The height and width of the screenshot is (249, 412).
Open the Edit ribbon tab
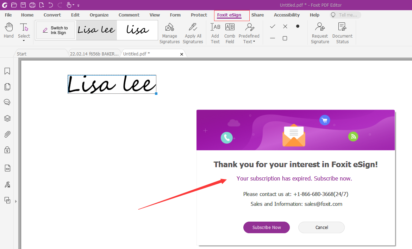[75, 15]
